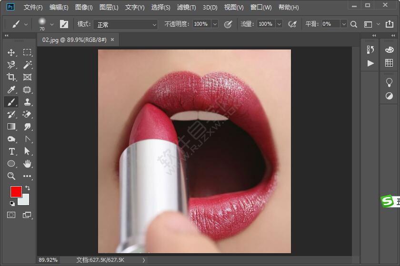Screen dimensions: 400x266
Task: Select the Brush tool in toolbox
Action: coord(11,102)
